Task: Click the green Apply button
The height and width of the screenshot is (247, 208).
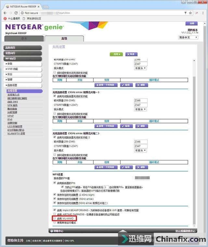Action: [x=116, y=54]
